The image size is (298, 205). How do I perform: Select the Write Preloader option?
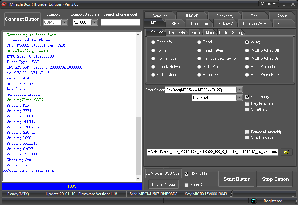click(x=199, y=67)
